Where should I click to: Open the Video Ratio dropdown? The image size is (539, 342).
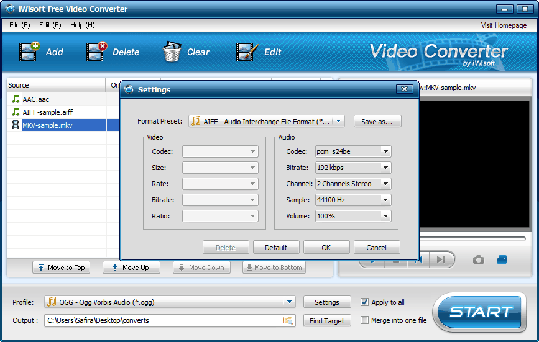click(220, 216)
